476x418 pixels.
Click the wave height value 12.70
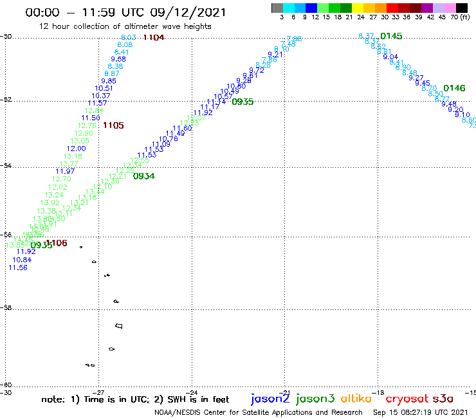point(62,179)
